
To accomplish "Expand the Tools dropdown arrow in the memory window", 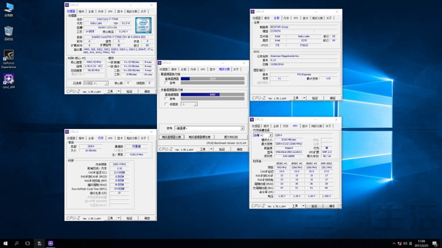I will click(119, 218).
